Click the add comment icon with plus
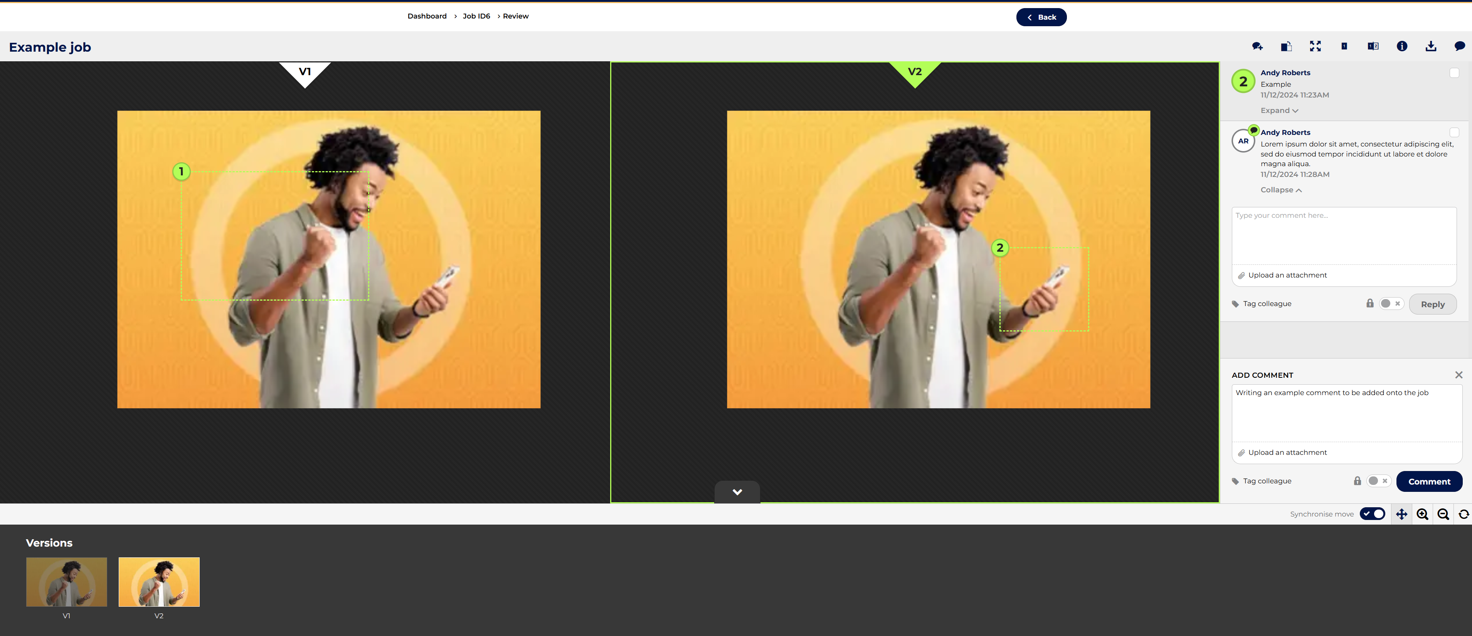1472x636 pixels. coord(1257,46)
